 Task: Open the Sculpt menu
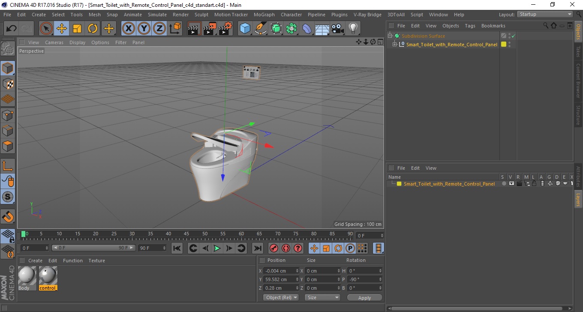click(x=201, y=15)
